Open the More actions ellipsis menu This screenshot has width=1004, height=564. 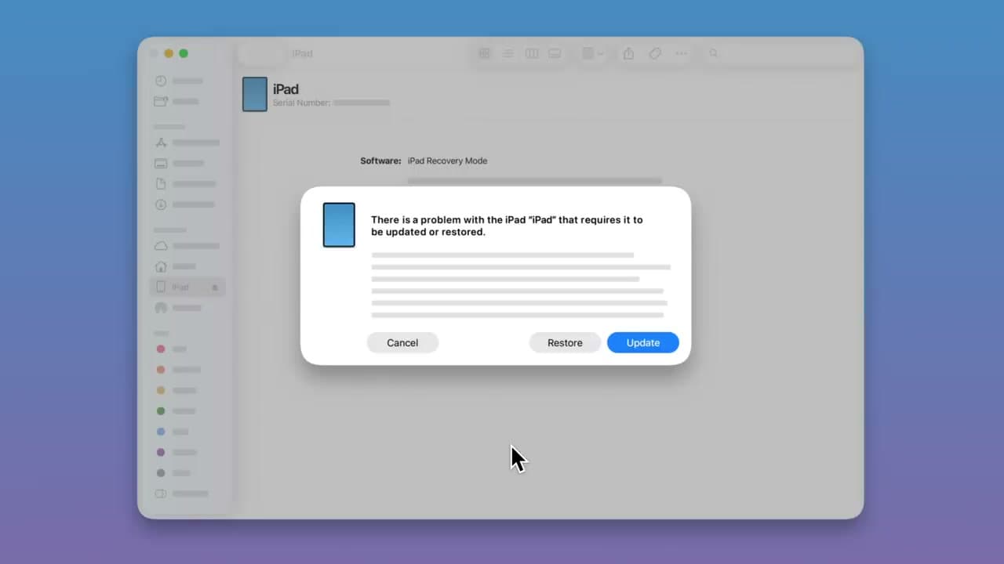pos(681,53)
